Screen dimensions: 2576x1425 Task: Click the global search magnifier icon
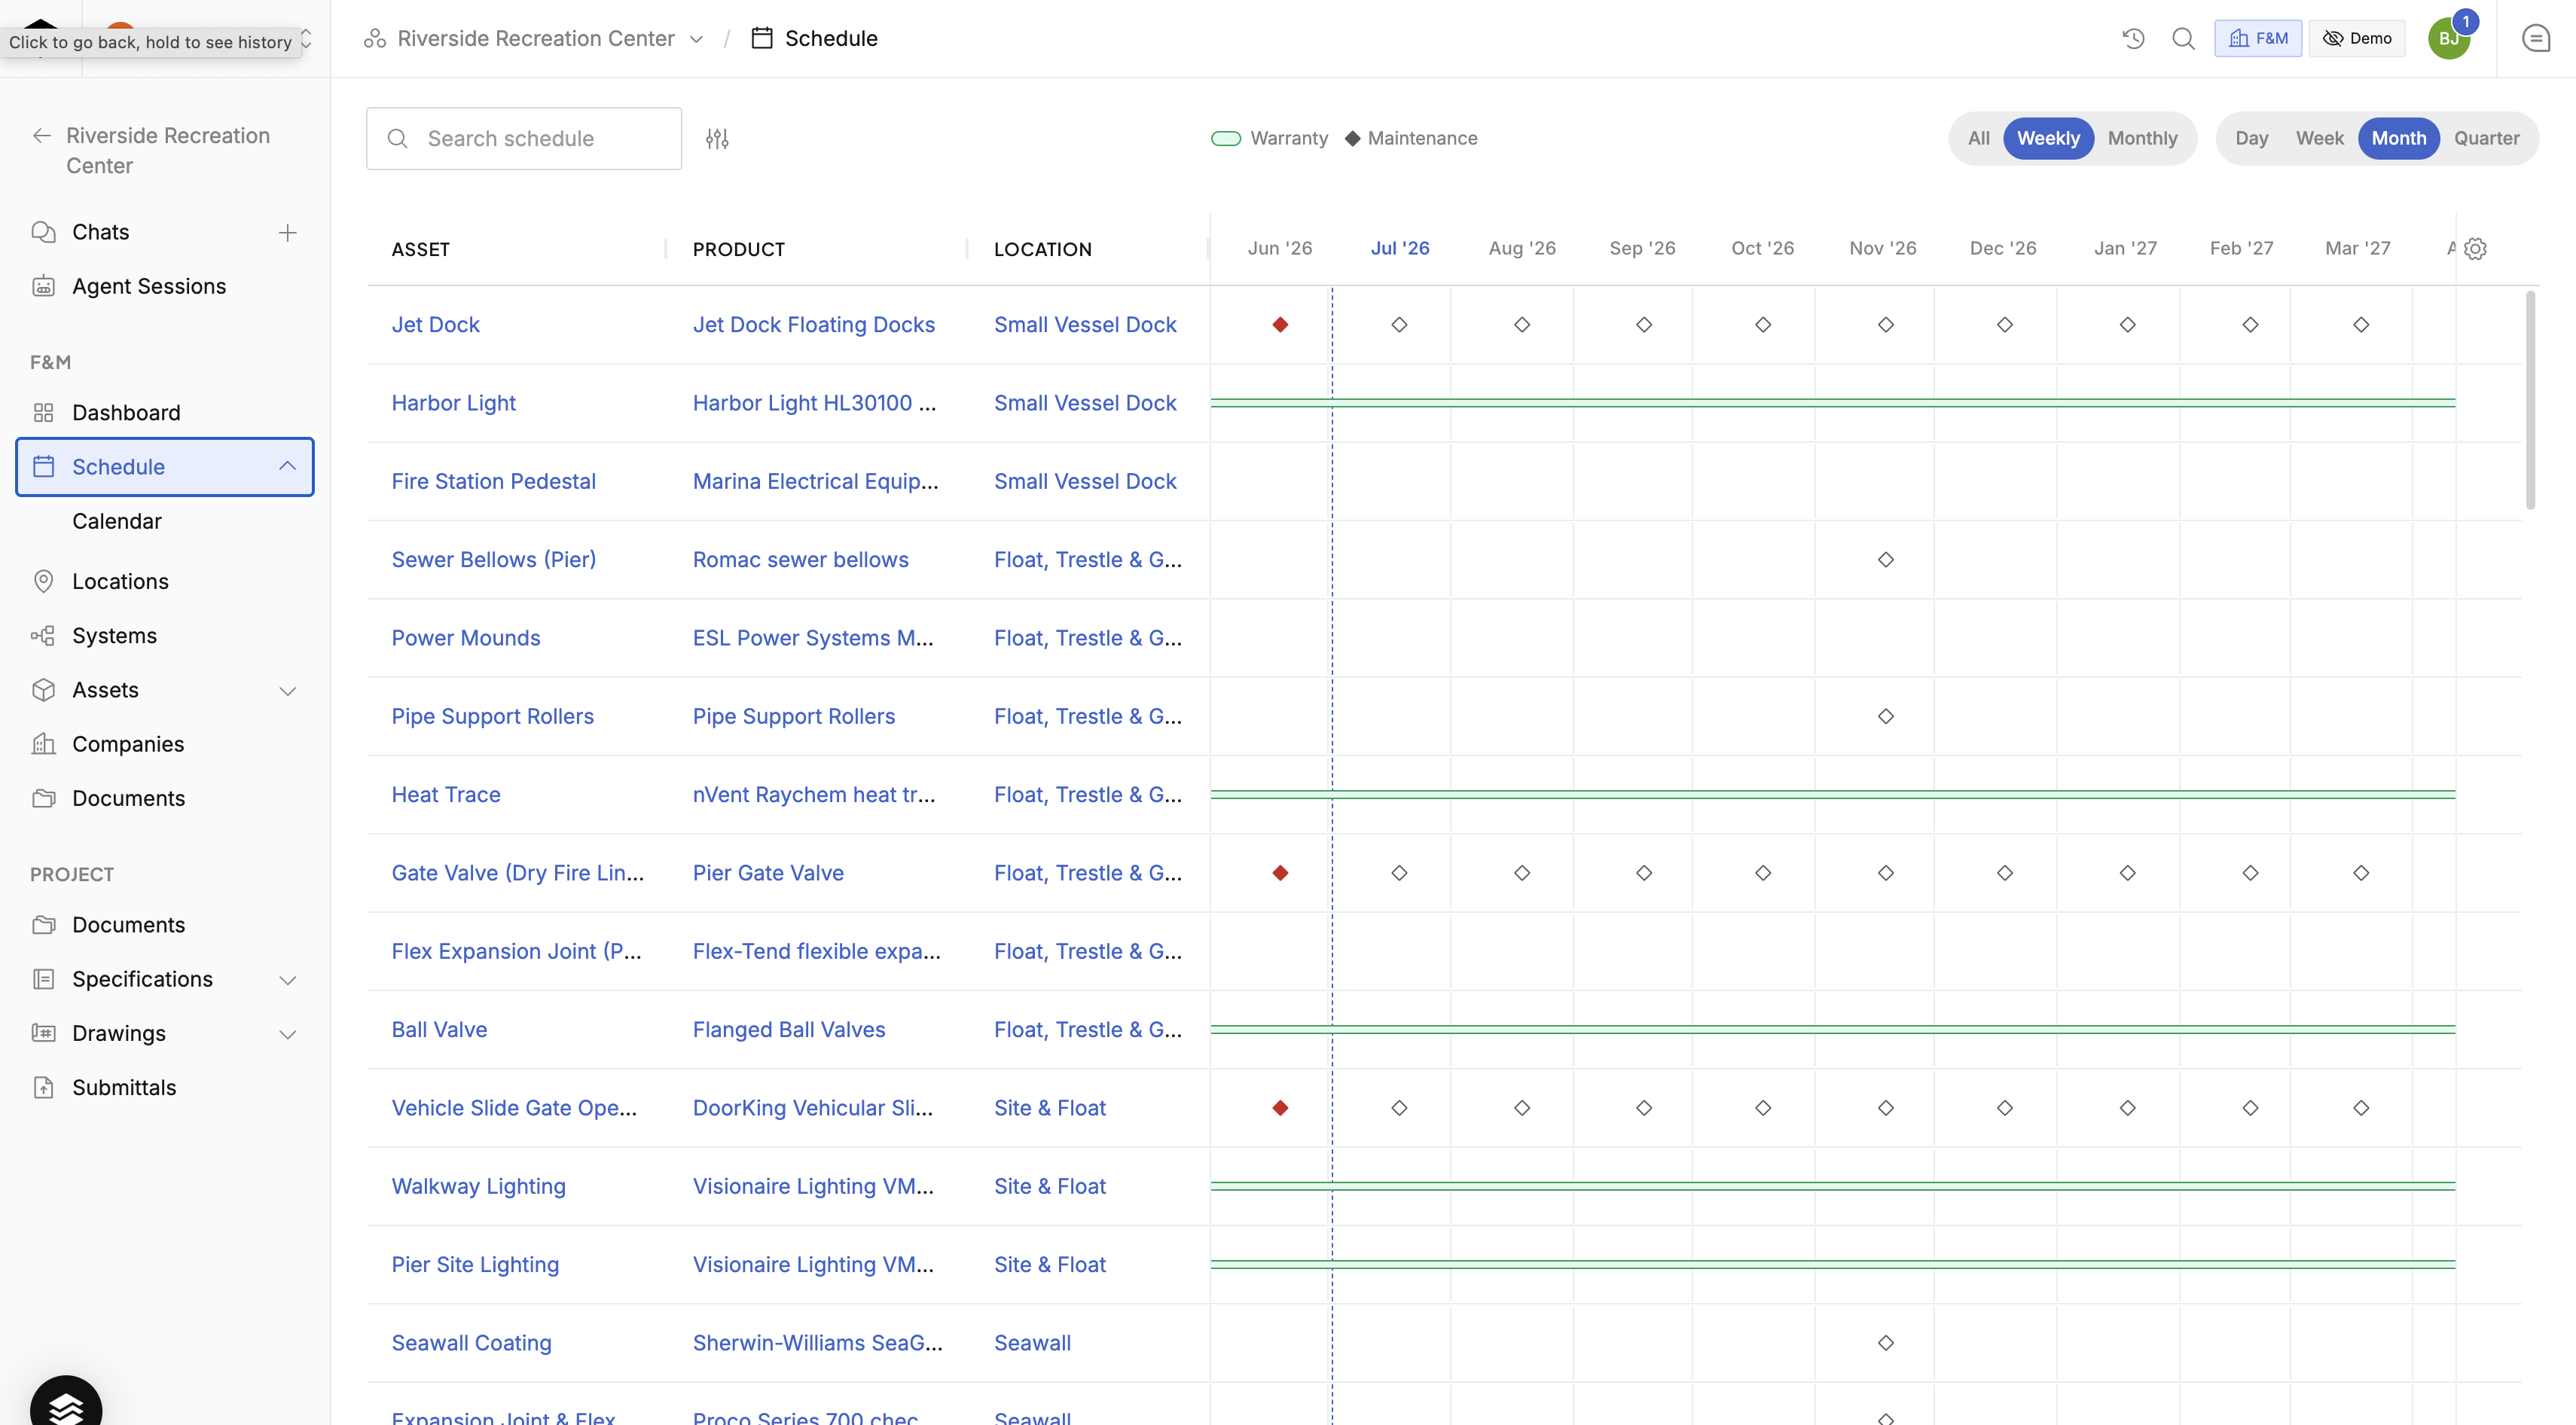[2183, 38]
